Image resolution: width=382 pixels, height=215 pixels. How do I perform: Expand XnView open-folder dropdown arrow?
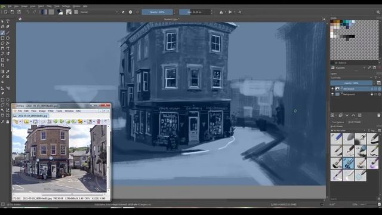click(x=30, y=121)
